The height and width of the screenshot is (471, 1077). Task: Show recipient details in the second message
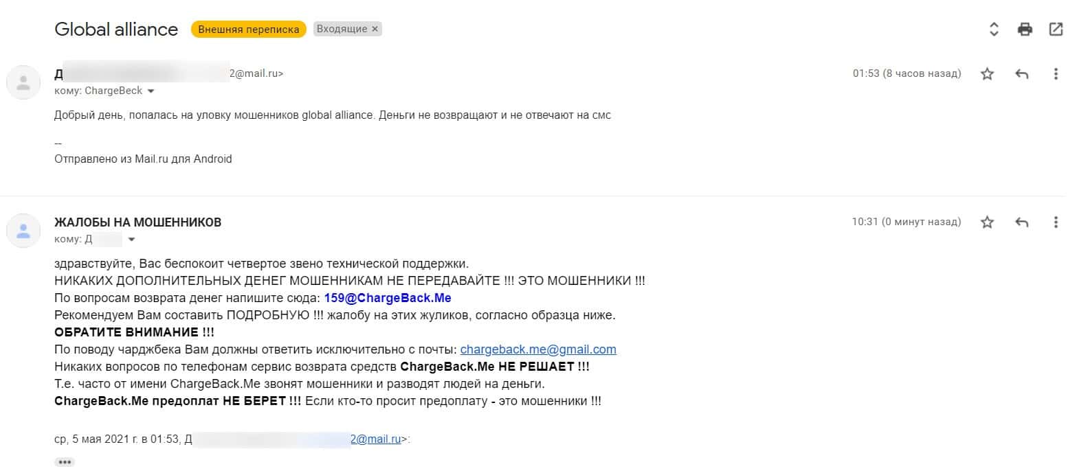tap(131, 240)
